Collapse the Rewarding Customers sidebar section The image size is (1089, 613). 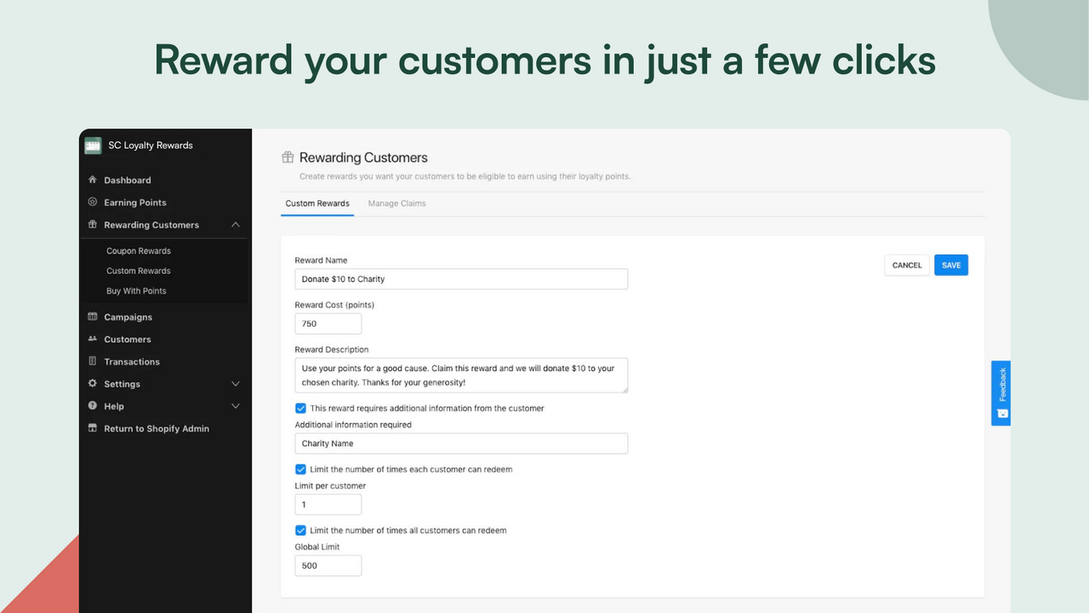pos(236,225)
